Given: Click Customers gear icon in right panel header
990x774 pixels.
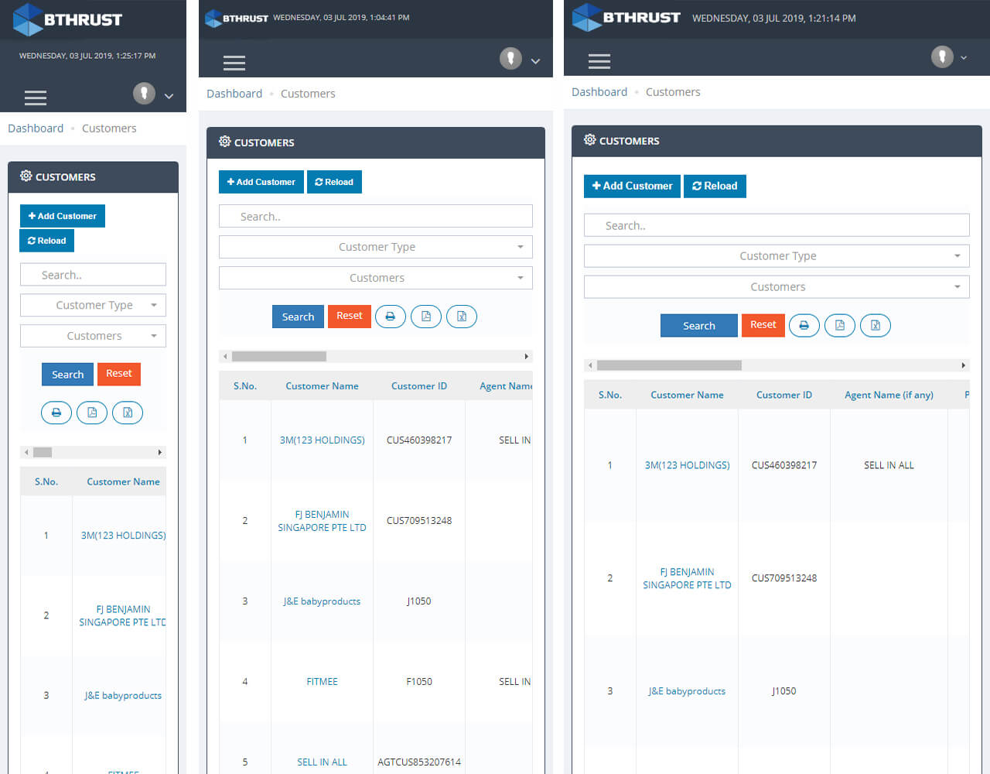Looking at the screenshot, I should pos(590,140).
